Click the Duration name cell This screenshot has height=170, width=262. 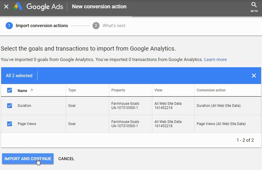[x=24, y=106]
